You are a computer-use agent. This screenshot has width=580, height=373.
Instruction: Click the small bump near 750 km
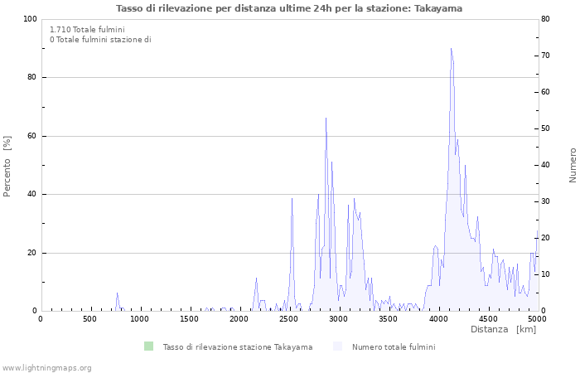point(117,294)
